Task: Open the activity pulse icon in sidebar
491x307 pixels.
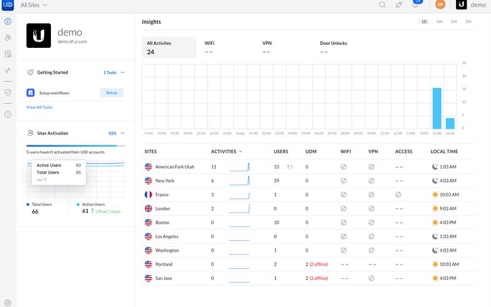Action: point(8,70)
